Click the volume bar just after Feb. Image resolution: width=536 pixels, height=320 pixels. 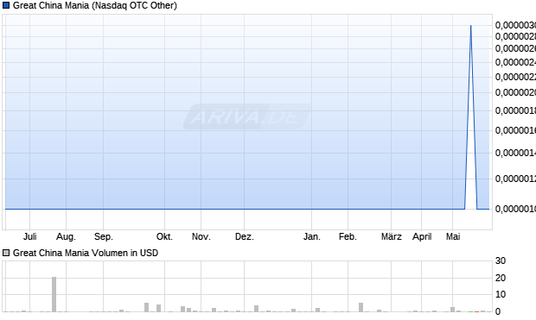click(361, 307)
